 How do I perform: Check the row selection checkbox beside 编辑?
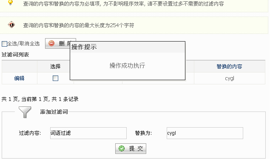click(55, 78)
